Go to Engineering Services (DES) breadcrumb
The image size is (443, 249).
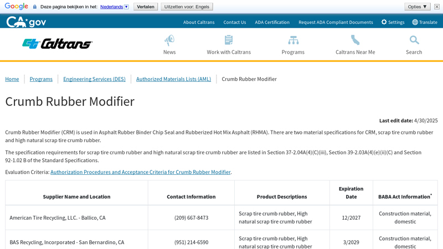94,79
